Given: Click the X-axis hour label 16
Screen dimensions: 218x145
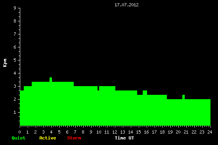Looking at the screenshot, I should point(146,132).
